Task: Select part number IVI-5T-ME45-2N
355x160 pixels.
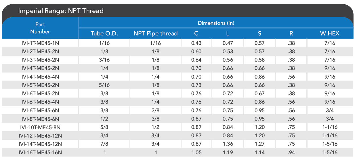Action: tap(40, 85)
